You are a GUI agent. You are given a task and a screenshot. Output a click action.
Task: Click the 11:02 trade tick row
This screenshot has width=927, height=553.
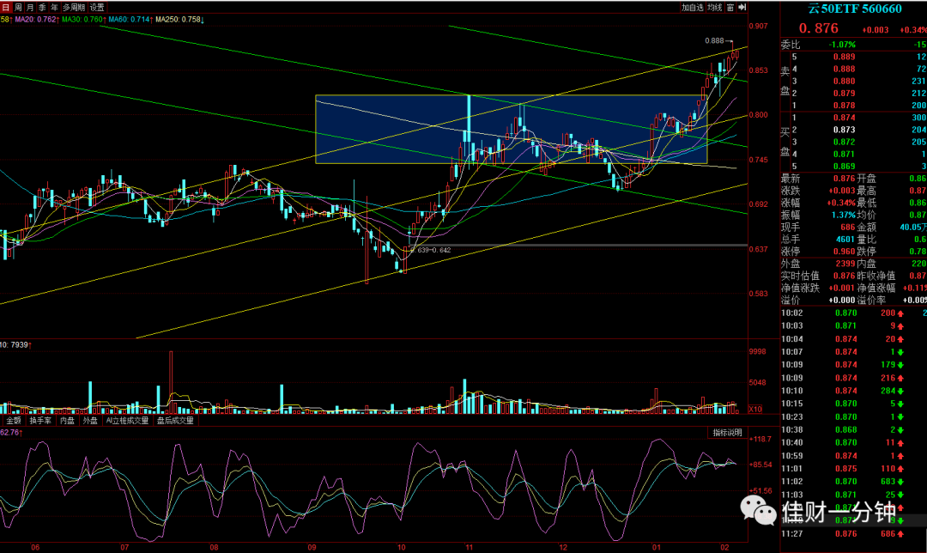853,482
